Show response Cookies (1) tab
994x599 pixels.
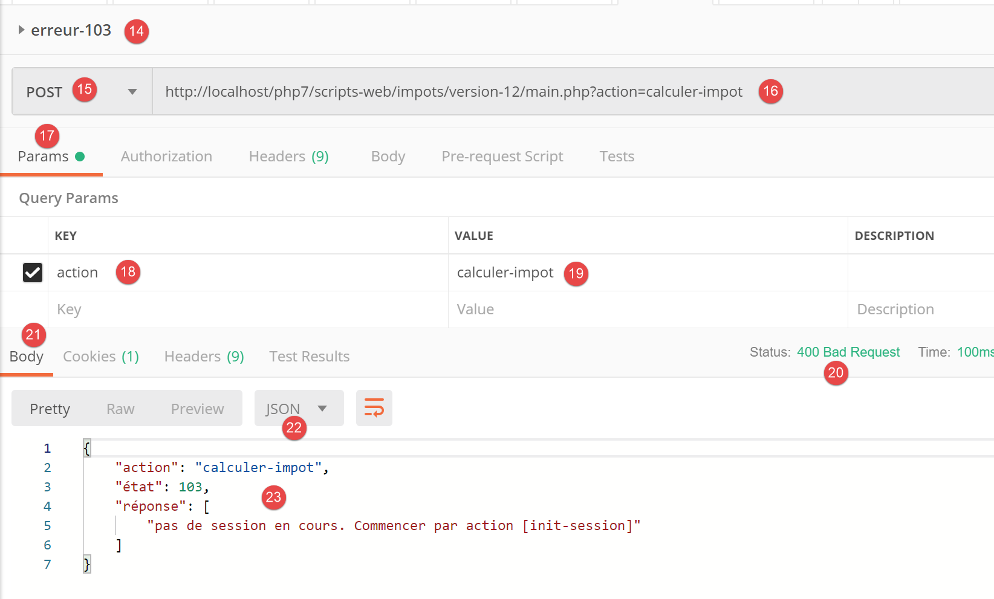pyautogui.click(x=101, y=357)
